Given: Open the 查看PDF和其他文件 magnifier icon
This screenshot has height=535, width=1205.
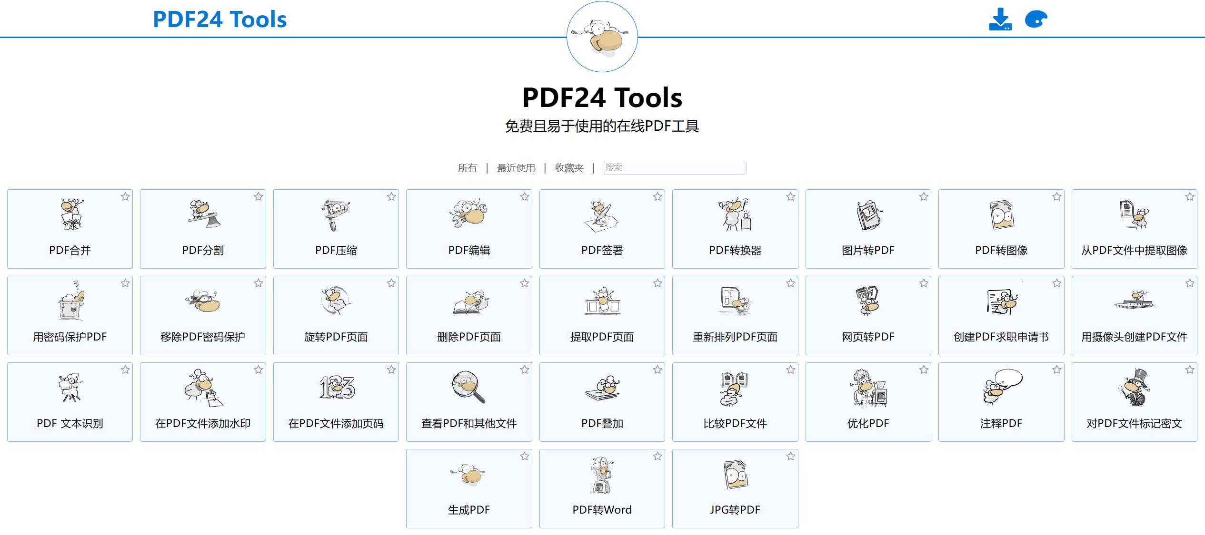Looking at the screenshot, I should pos(469,387).
